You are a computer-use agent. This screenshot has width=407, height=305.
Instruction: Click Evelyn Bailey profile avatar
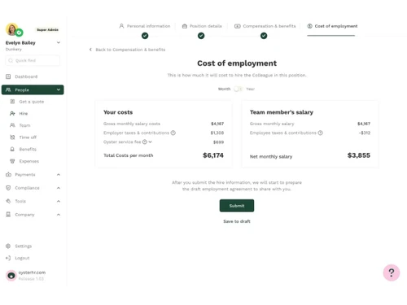pos(12,29)
